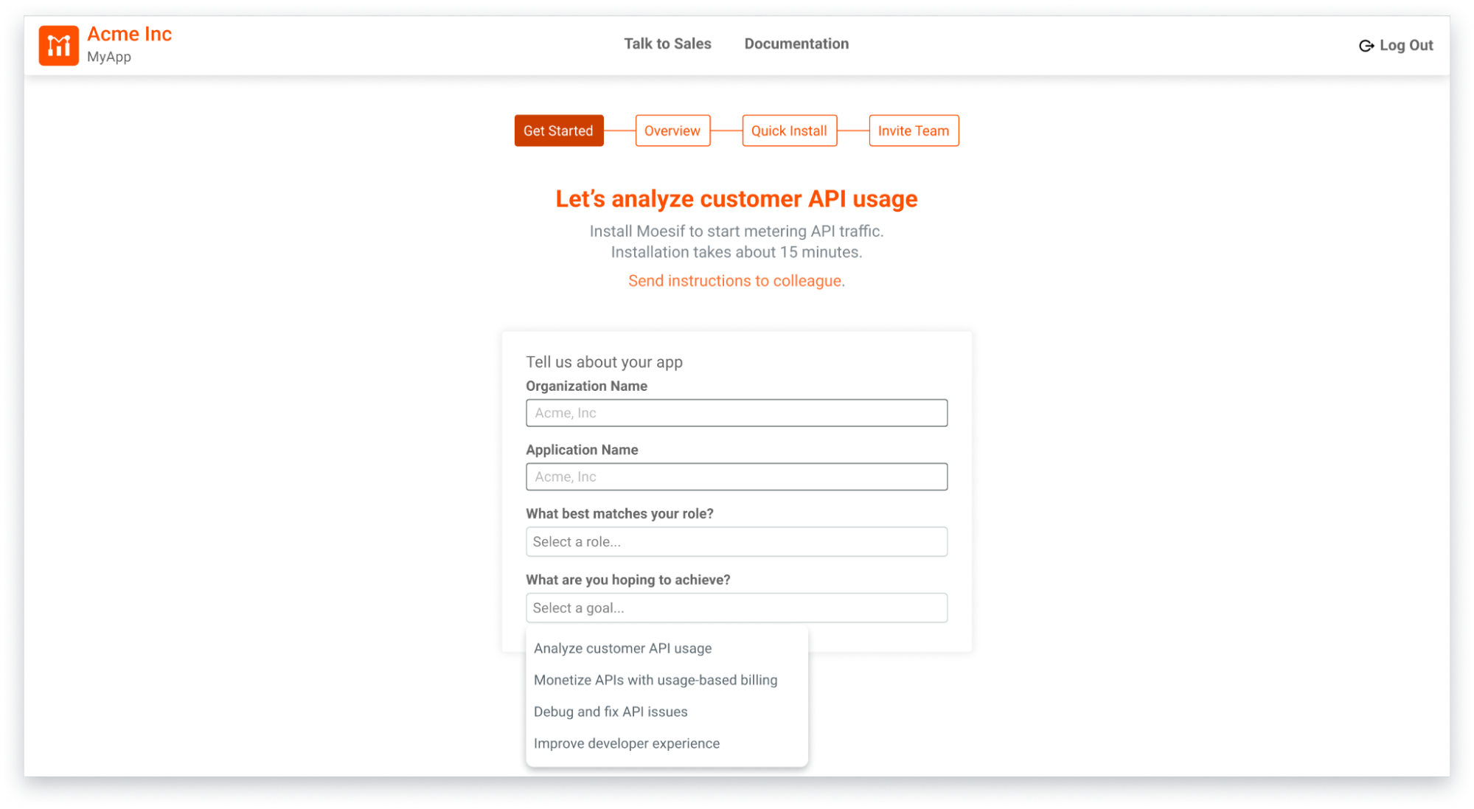
Task: Go to the Invite Team step
Action: point(913,131)
